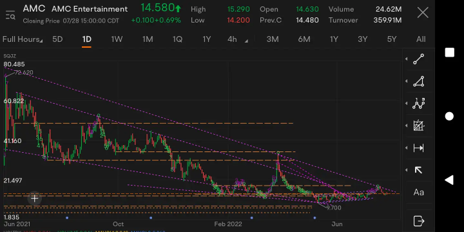
Task: Select the hatched rectangle measure tool
Action: click(418, 126)
